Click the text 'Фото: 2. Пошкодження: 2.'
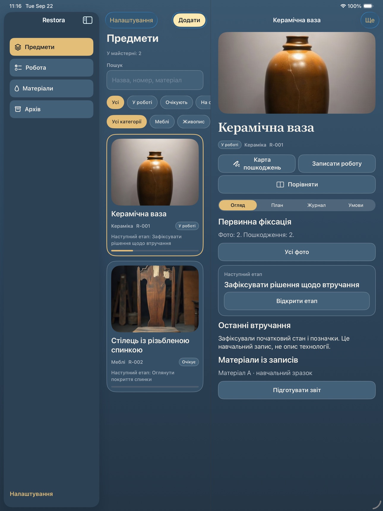Image resolution: width=383 pixels, height=511 pixels. (256, 235)
